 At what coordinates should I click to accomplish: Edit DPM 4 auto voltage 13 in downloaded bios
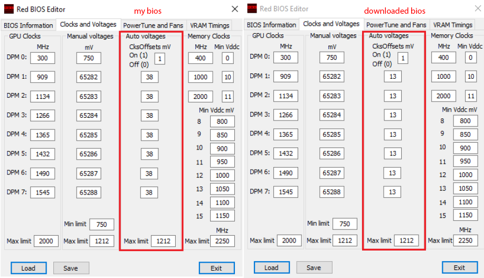[x=393, y=134]
